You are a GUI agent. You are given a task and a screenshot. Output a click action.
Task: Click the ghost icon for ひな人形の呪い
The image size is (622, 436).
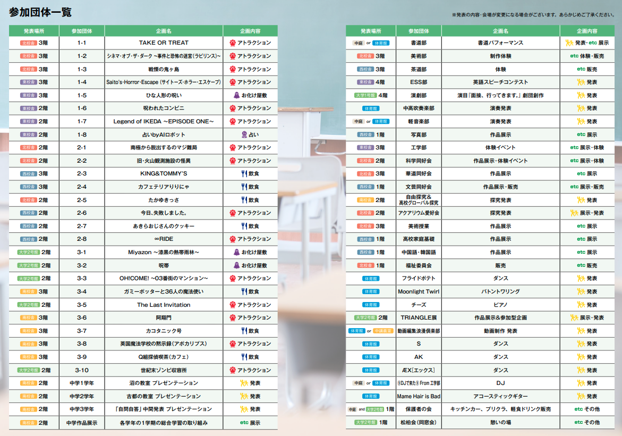click(236, 95)
